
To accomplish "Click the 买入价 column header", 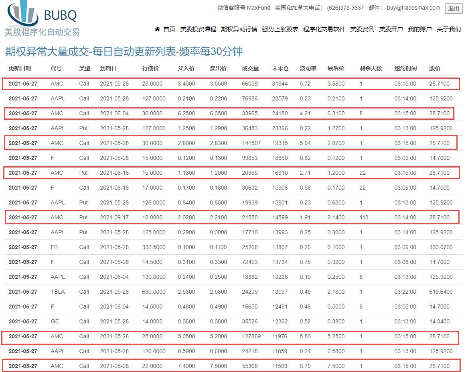I will pos(186,68).
